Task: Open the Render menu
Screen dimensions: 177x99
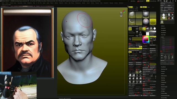Action: point(84,3)
